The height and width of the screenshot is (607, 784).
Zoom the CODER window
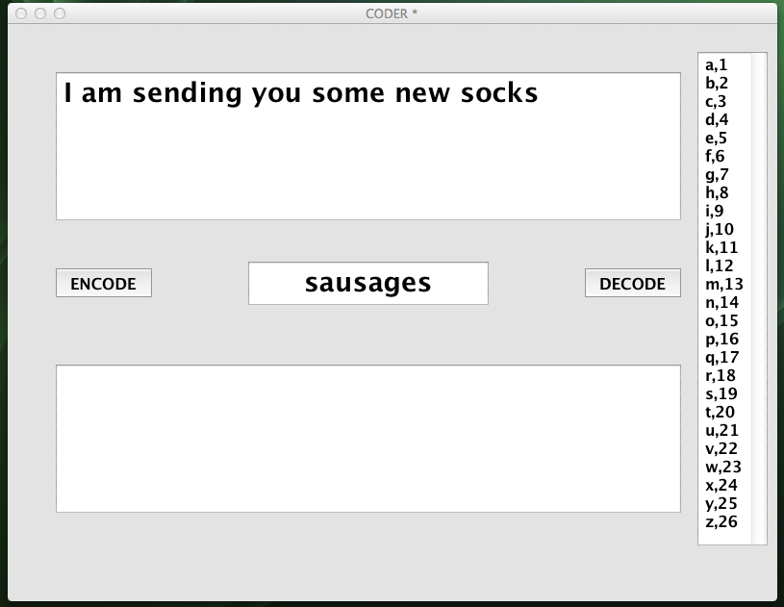(60, 13)
